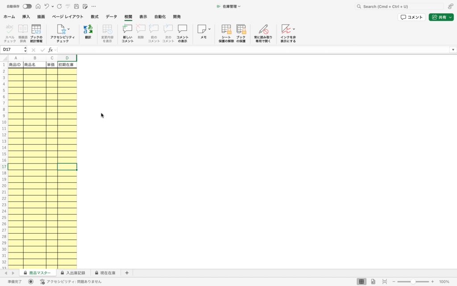This screenshot has width=457, height=286.
Task: Select column B header
Action: (x=35, y=58)
